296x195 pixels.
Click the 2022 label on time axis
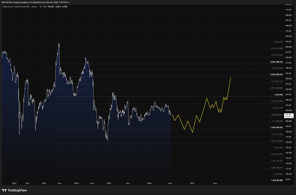point(14,183)
